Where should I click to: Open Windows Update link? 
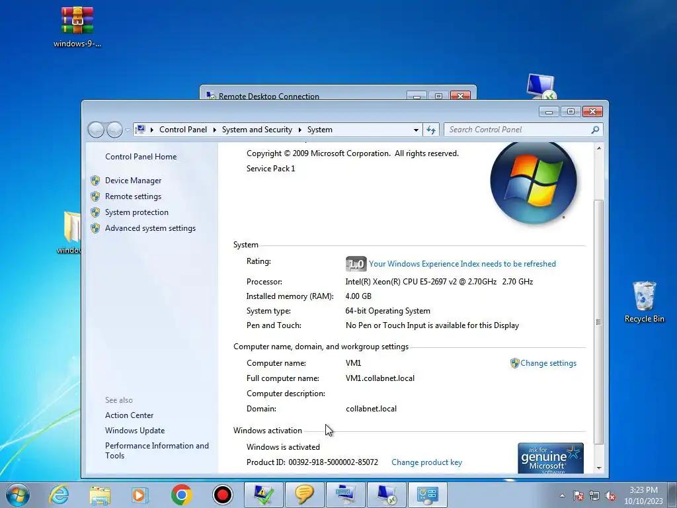(x=135, y=430)
